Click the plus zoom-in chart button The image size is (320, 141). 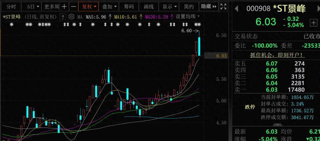click(x=64, y=7)
